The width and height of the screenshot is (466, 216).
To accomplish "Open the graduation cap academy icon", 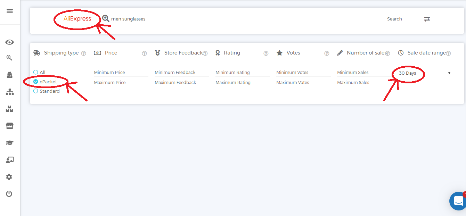I will click(x=10, y=143).
